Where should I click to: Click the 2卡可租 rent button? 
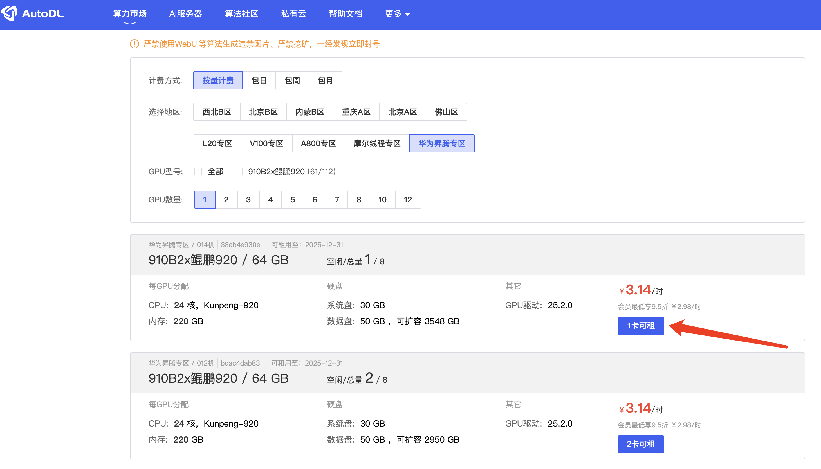(640, 444)
